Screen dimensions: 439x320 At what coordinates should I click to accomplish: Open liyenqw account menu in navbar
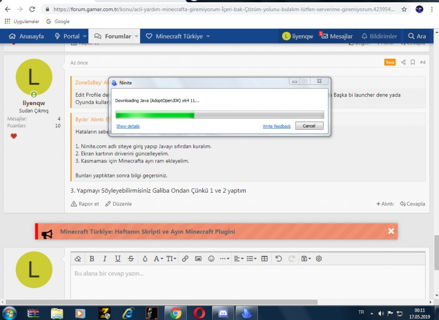(298, 36)
